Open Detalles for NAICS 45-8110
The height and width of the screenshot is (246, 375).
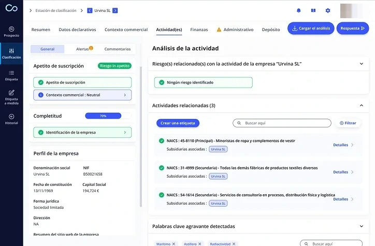coord(343,145)
